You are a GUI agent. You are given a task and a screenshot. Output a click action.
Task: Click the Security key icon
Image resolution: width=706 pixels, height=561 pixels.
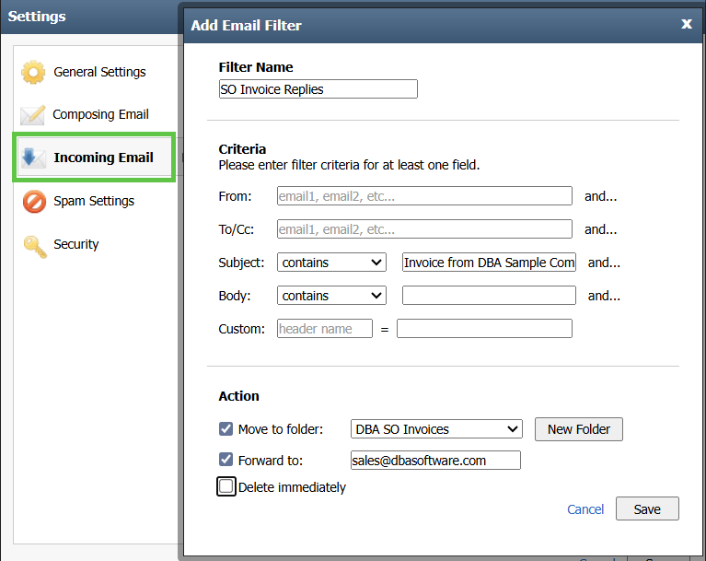(35, 246)
